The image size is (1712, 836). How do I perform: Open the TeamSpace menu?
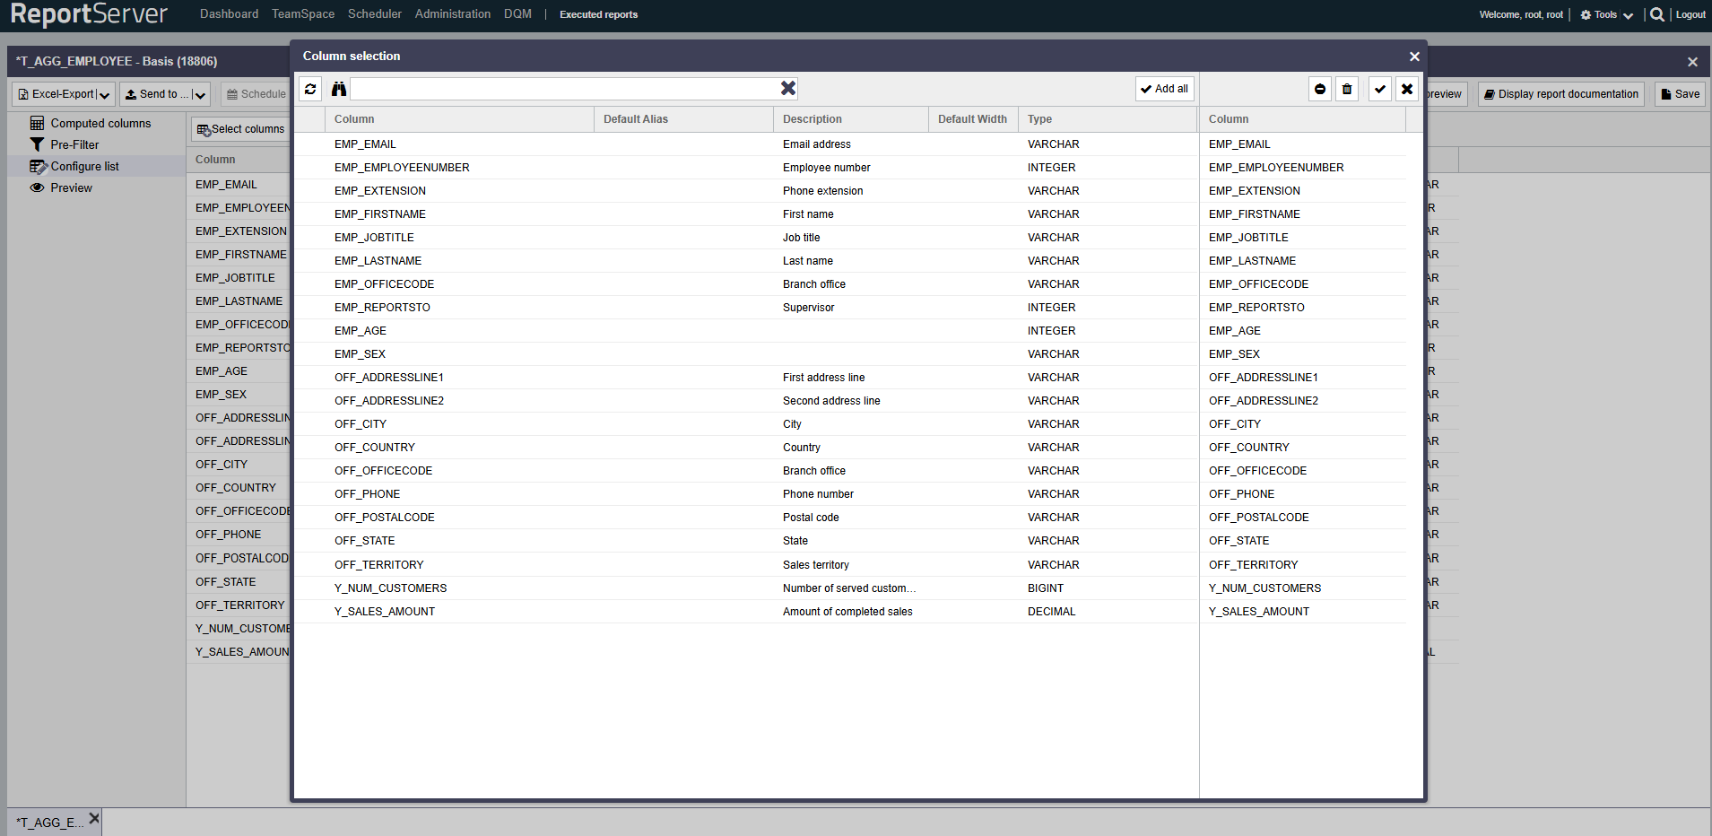coord(303,14)
